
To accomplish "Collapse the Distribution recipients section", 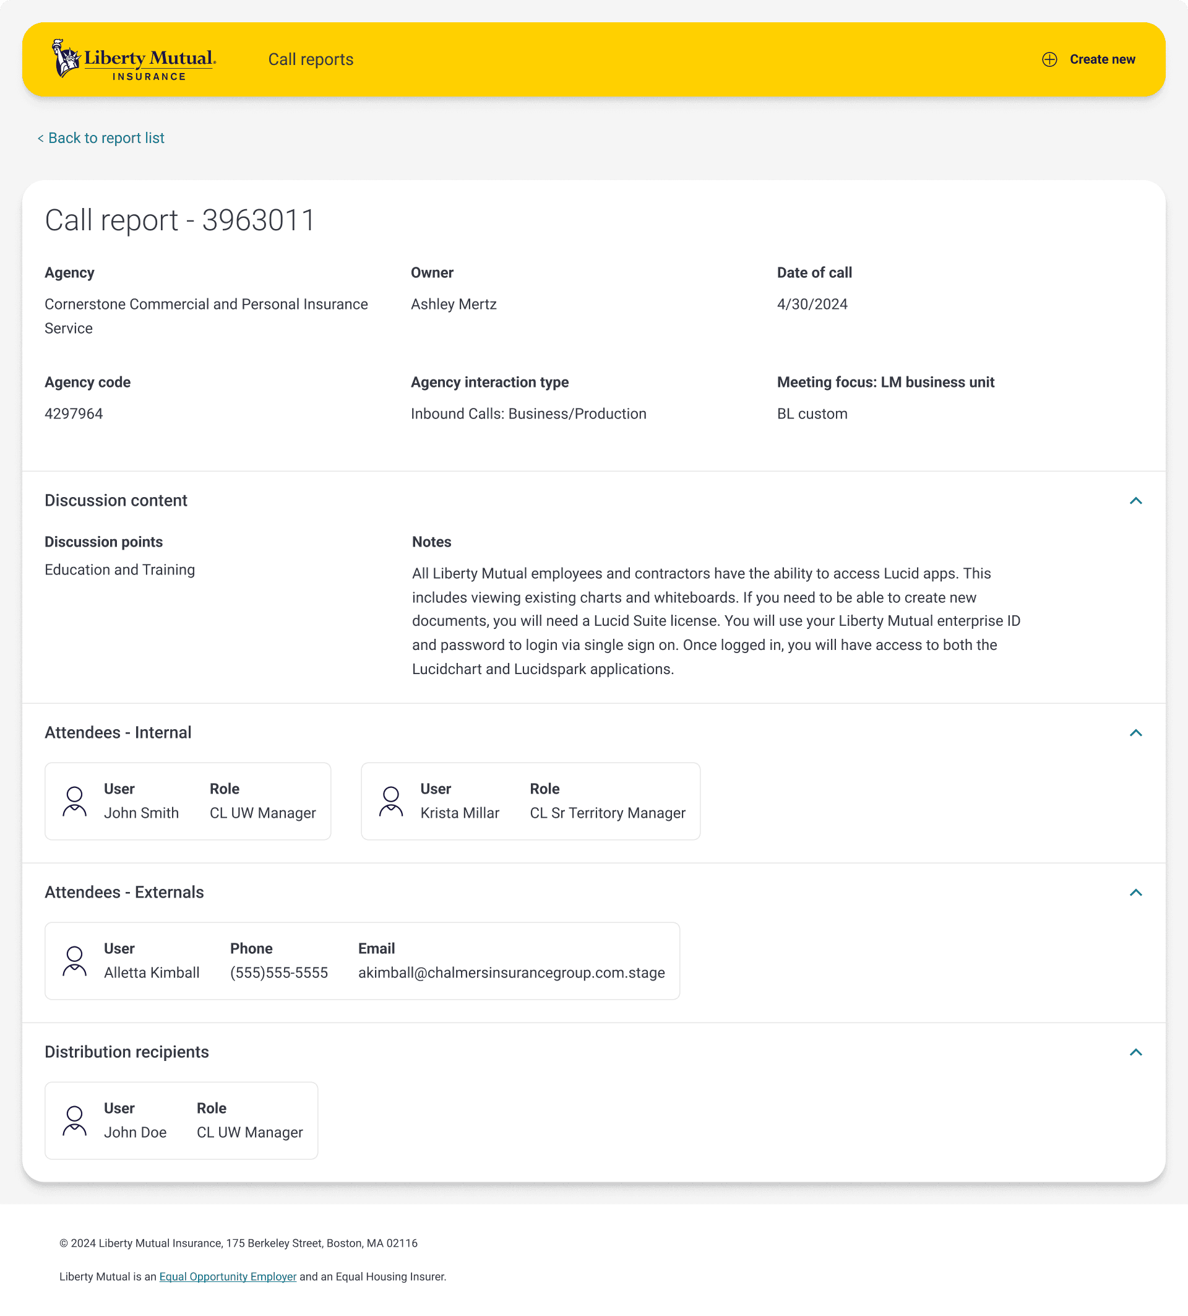I will [1135, 1052].
